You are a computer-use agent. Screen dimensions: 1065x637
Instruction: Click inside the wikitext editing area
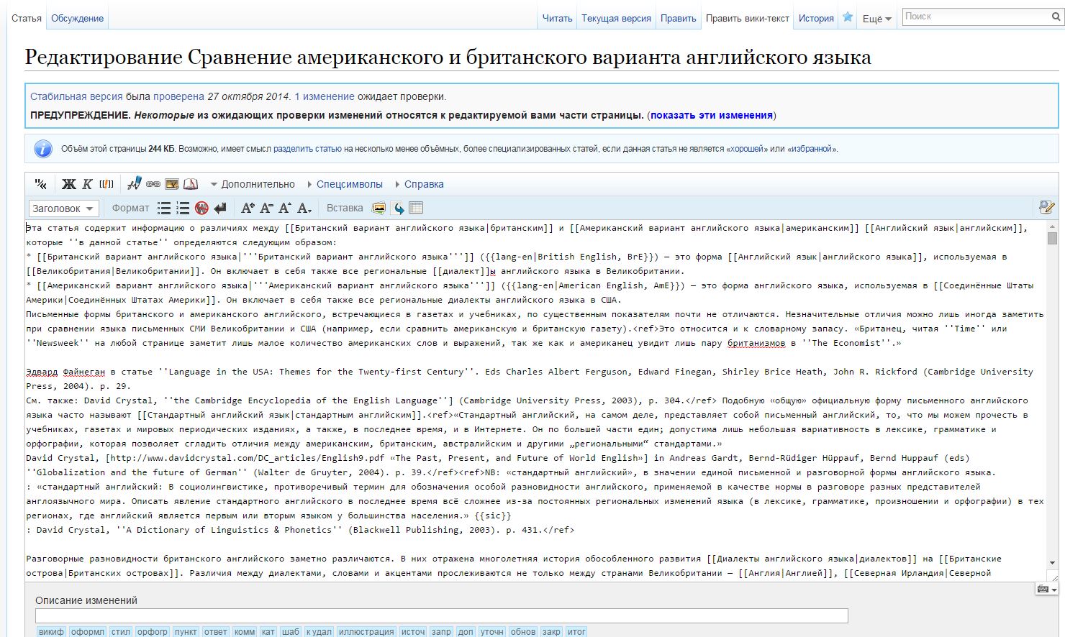click(x=535, y=400)
